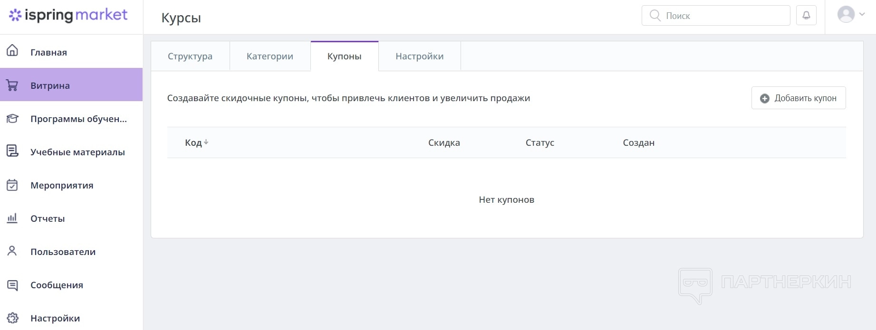Select the Настройки tab in Курсы
The width and height of the screenshot is (876, 330).
coord(419,57)
